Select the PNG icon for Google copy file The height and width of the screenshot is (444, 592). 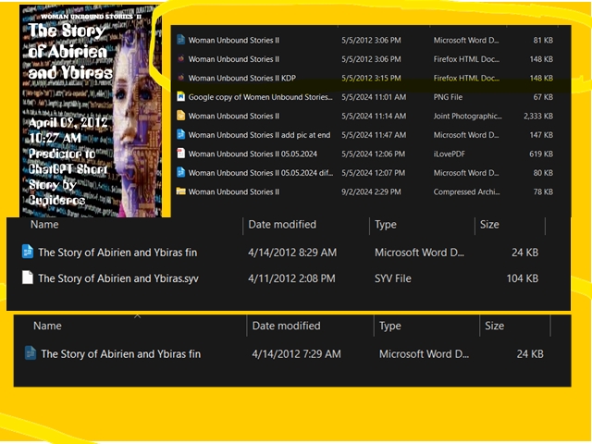180,97
